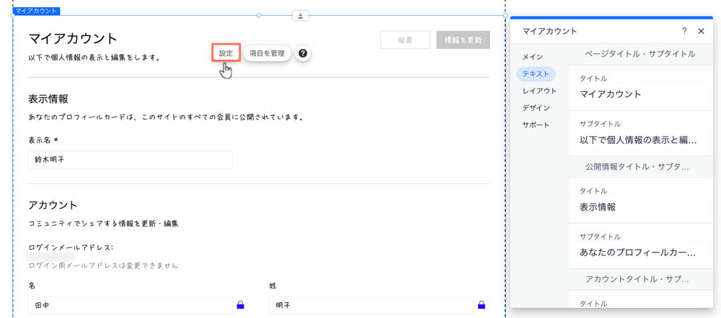Close the マイアカウント settings panel
This screenshot has height=318, width=721.
[702, 31]
